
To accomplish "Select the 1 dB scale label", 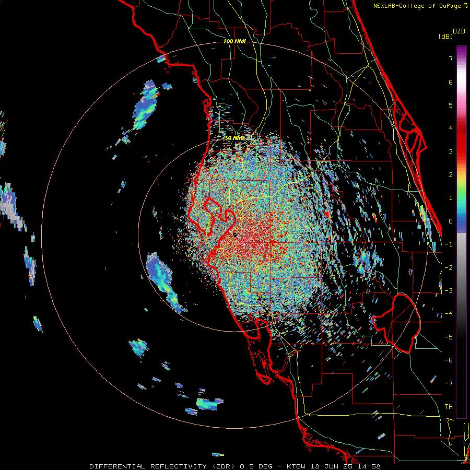I will 451,198.
